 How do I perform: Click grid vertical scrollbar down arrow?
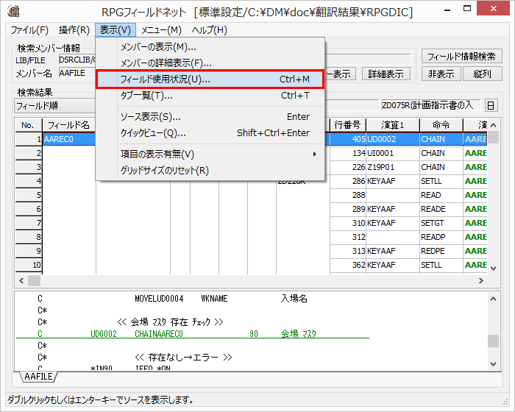(x=493, y=269)
